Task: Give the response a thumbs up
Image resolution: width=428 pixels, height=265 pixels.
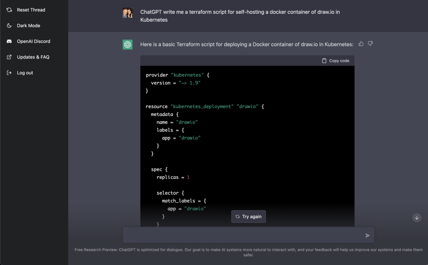Action: (x=361, y=44)
